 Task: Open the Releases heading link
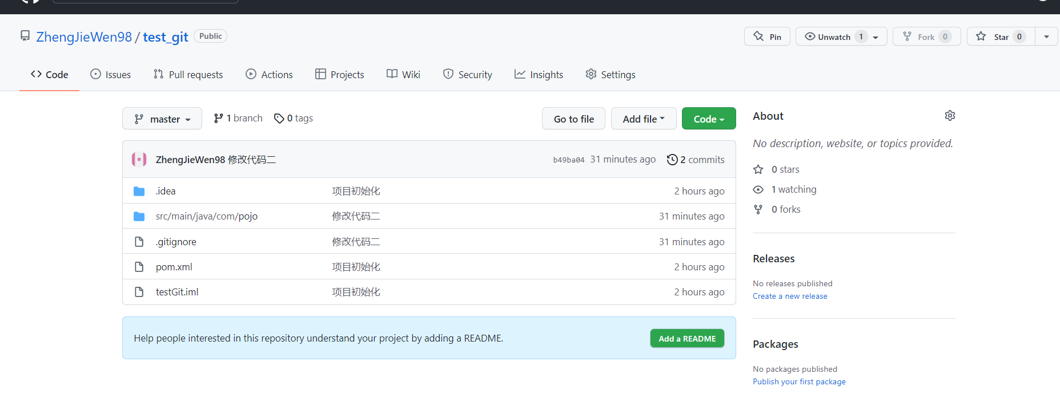pos(774,259)
